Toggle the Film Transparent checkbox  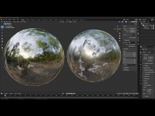(148, 92)
